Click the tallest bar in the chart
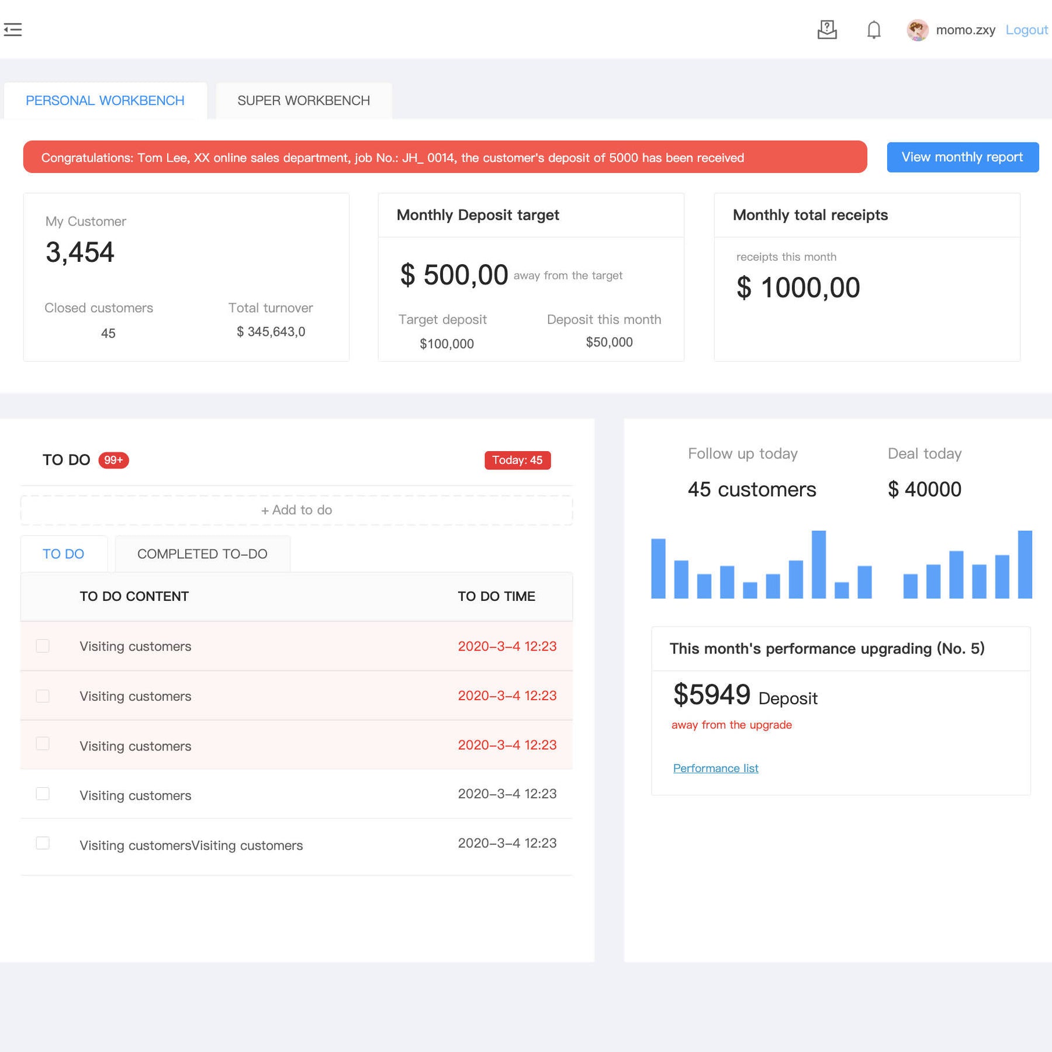Viewport: 1052px width, 1052px height. [820, 564]
